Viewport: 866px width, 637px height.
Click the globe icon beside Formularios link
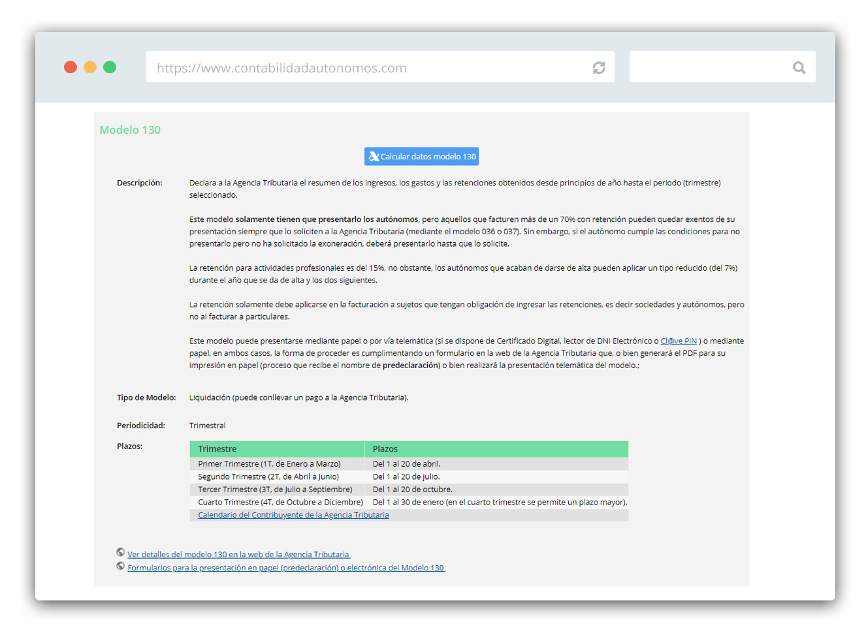pos(121,567)
